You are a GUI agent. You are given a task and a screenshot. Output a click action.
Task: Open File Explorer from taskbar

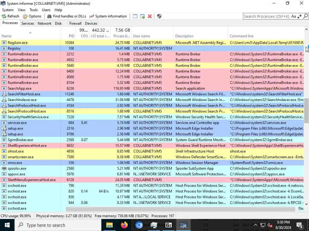point(109,225)
